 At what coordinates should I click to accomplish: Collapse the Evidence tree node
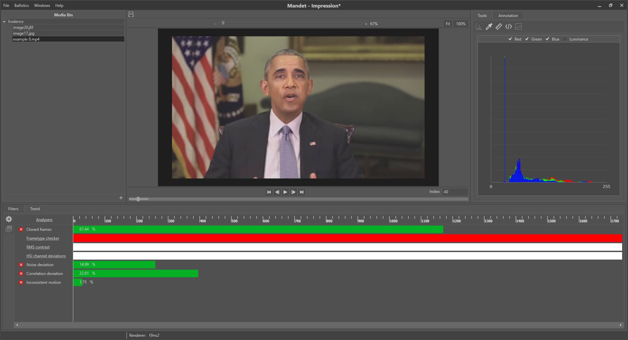(5, 22)
